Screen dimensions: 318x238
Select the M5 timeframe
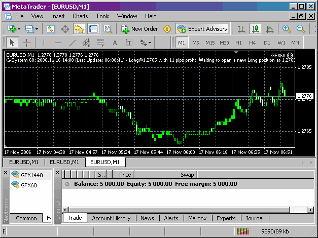tap(195, 43)
